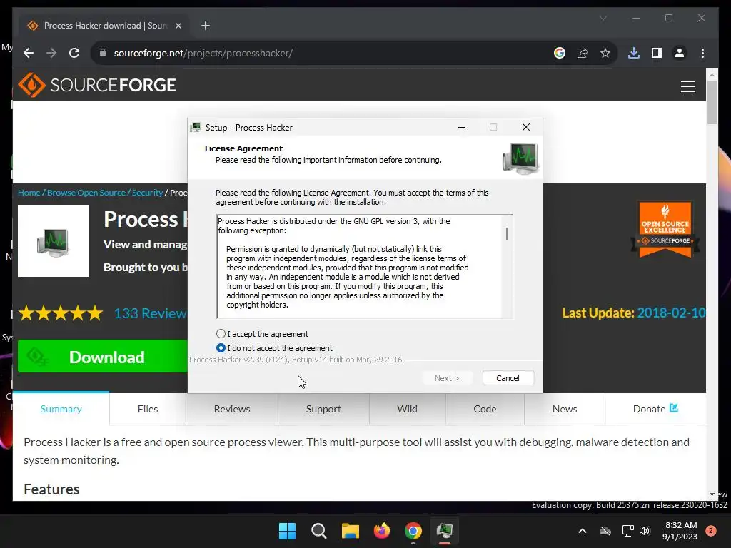This screenshot has width=731, height=548.
Task: Open the Code tab
Action: tap(485, 409)
